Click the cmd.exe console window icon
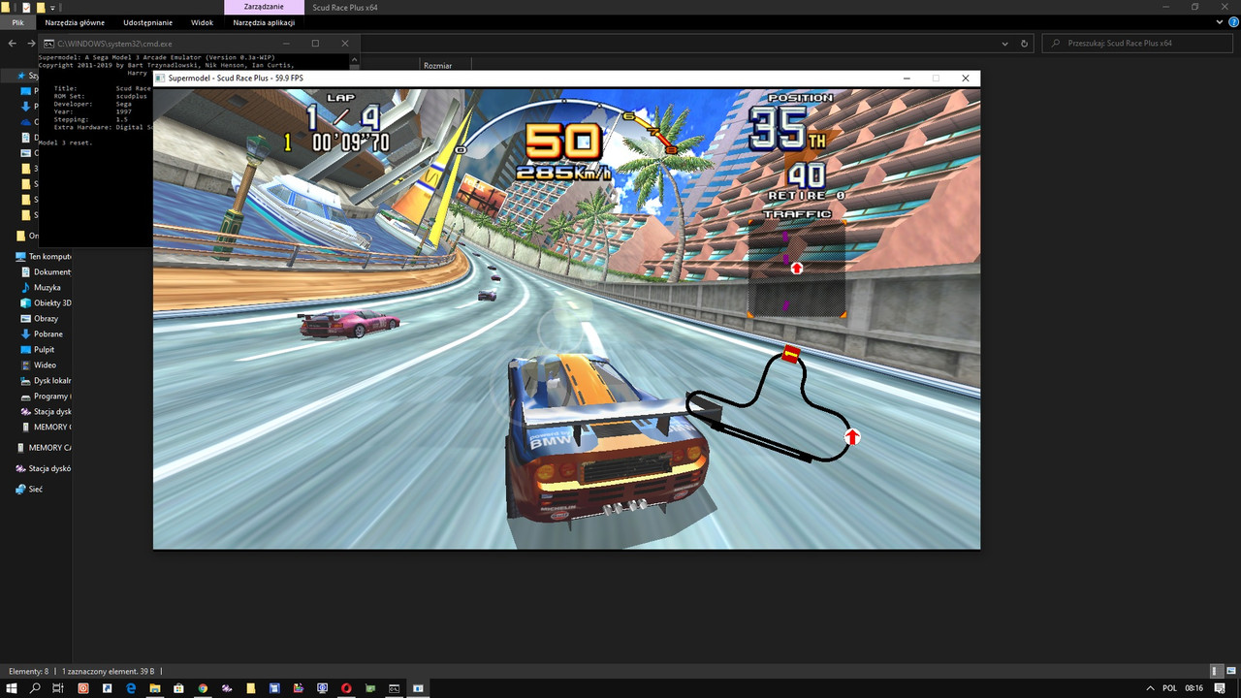The width and height of the screenshot is (1241, 698). 48,44
